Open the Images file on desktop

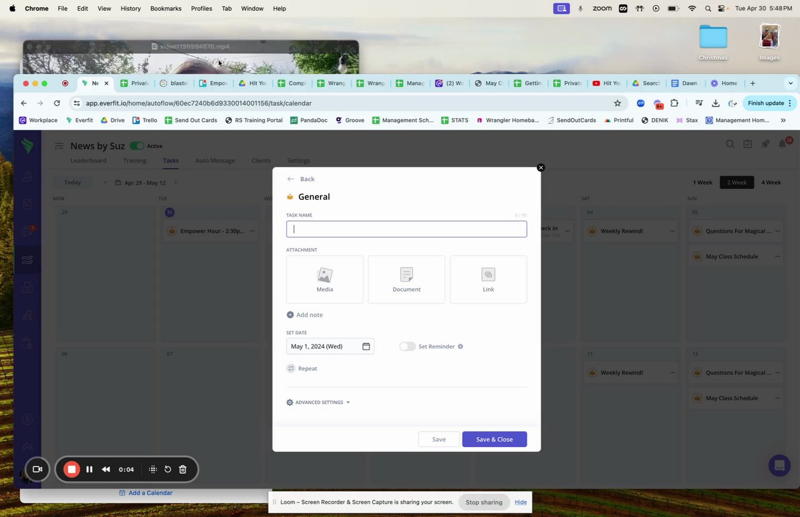tap(769, 43)
